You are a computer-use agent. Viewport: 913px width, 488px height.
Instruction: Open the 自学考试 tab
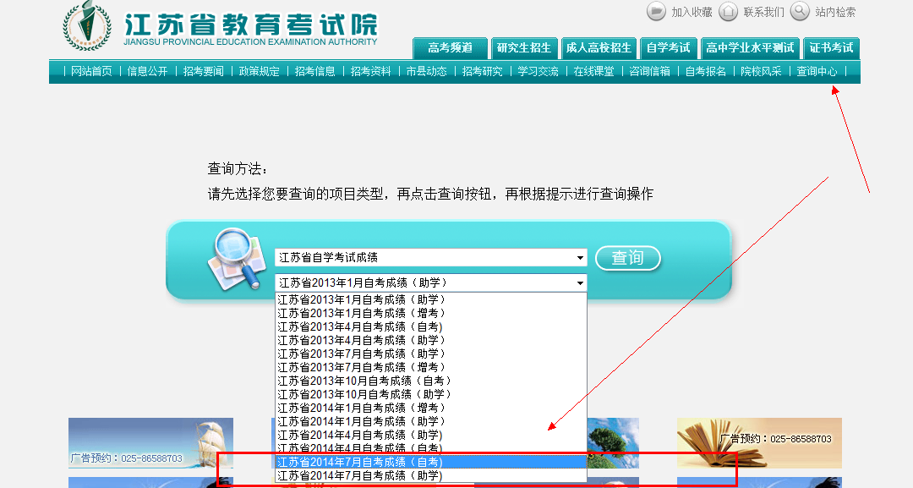[x=667, y=48]
